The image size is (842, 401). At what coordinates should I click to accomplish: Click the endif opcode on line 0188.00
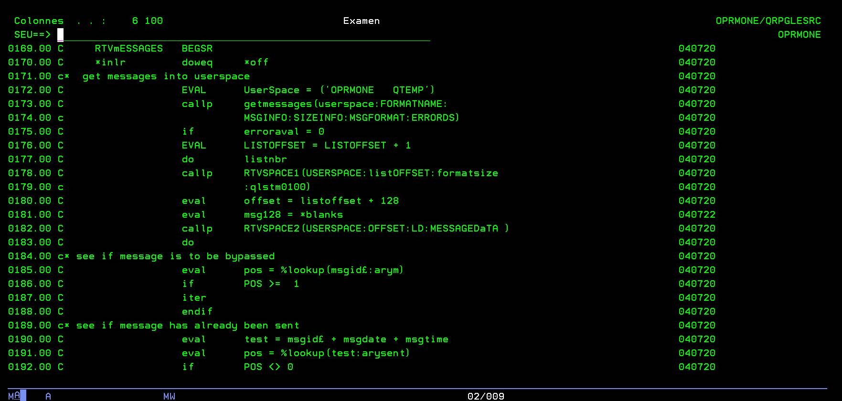(x=197, y=312)
